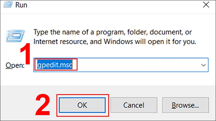Click the red number 2 annotation
The image size is (216, 121).
[43, 105]
